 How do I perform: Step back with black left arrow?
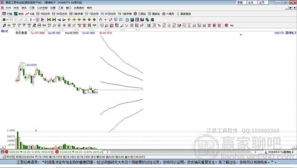pos(59,20)
